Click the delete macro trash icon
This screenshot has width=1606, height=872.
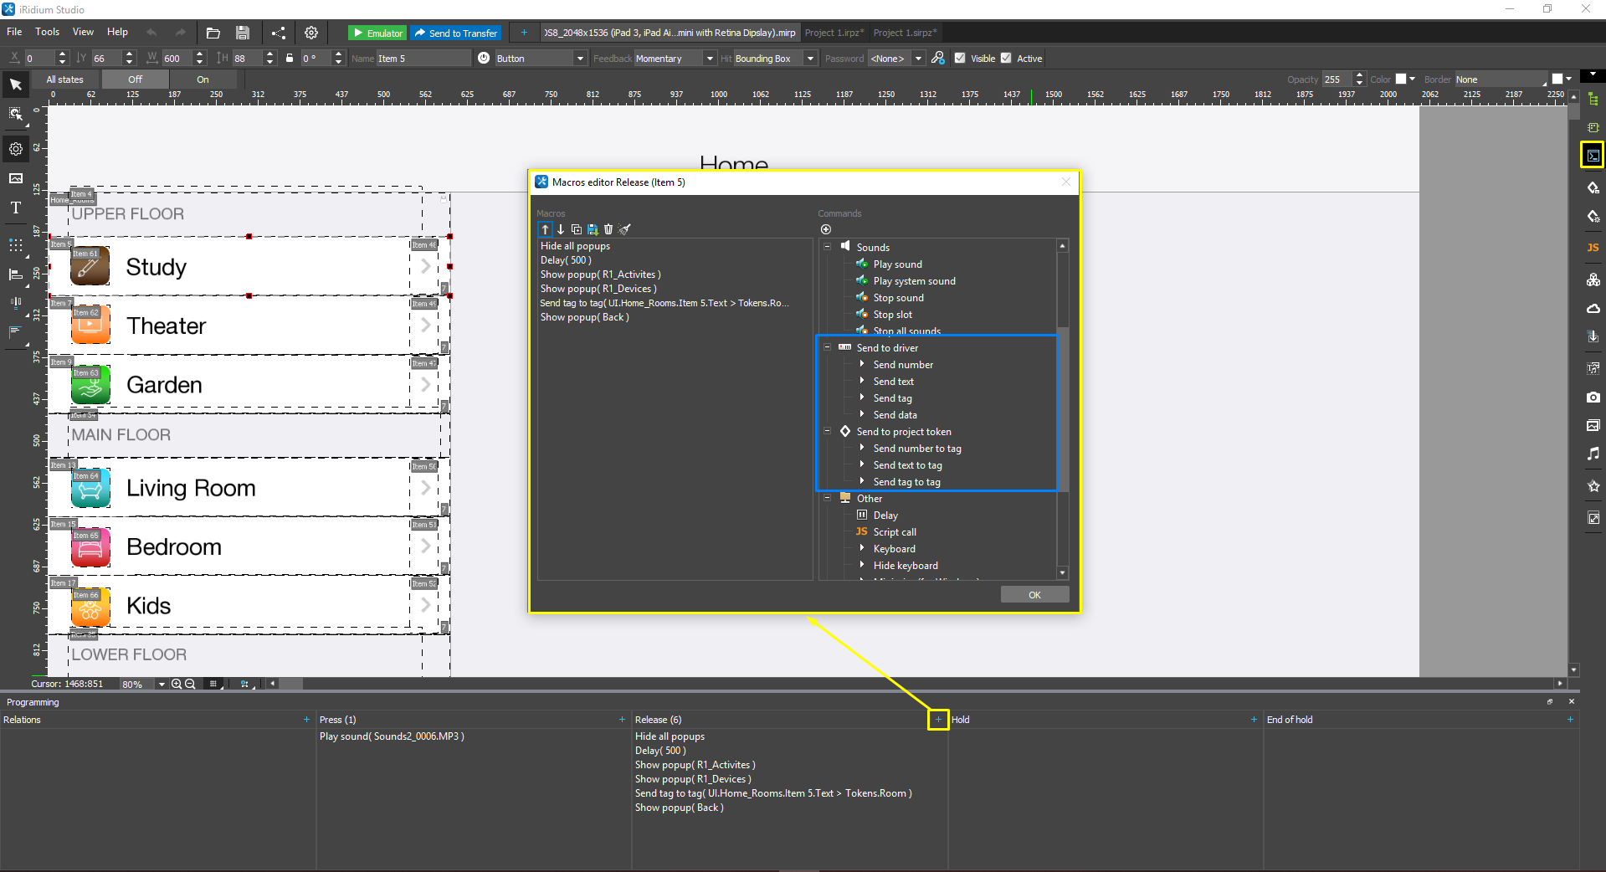(x=608, y=229)
